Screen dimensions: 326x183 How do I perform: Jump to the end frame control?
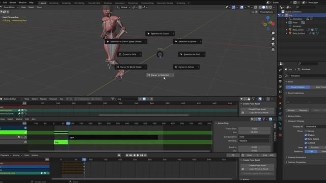(x=145, y=155)
